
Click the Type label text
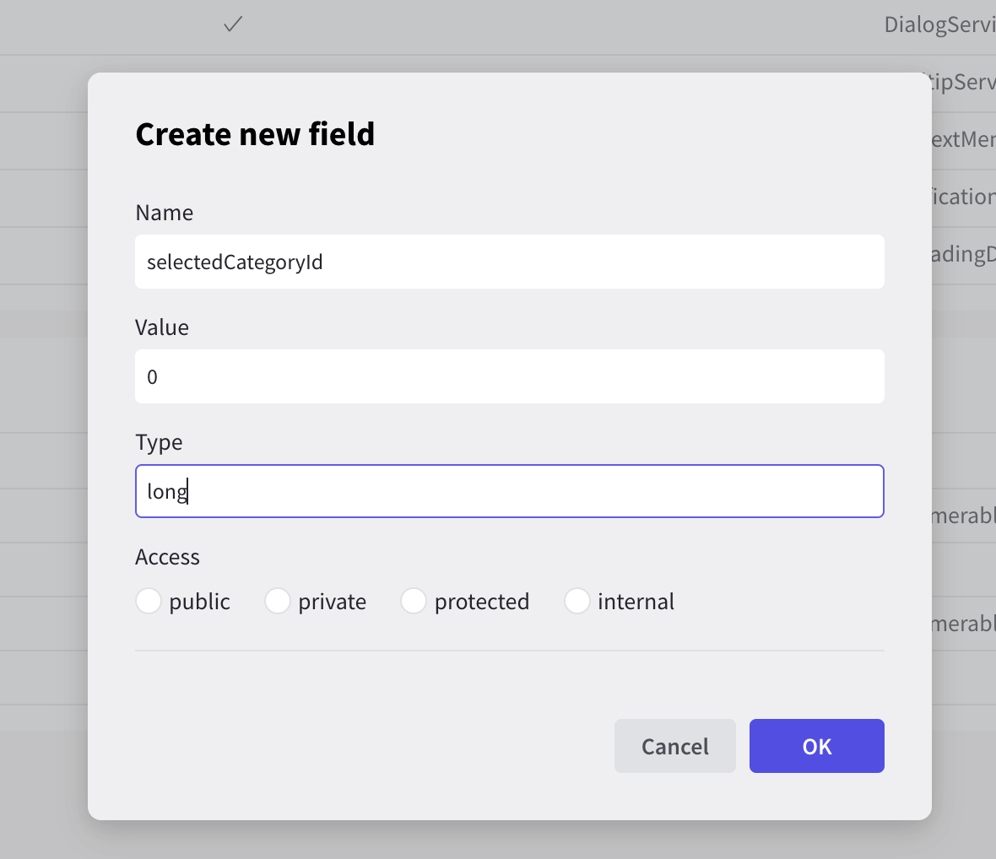159,442
